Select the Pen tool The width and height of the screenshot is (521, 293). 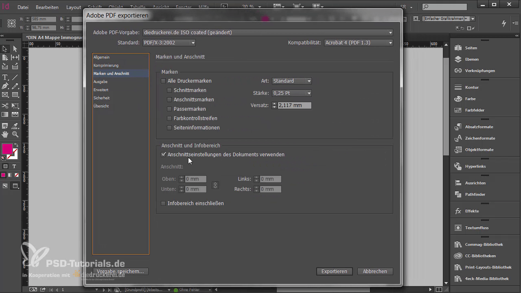5,86
